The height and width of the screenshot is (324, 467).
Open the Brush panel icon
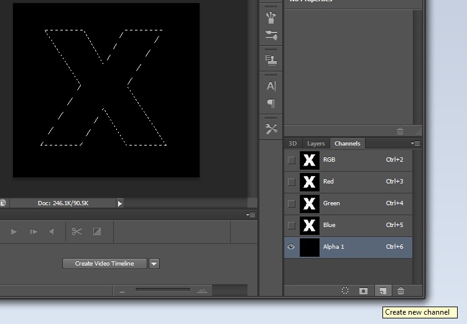point(270,17)
